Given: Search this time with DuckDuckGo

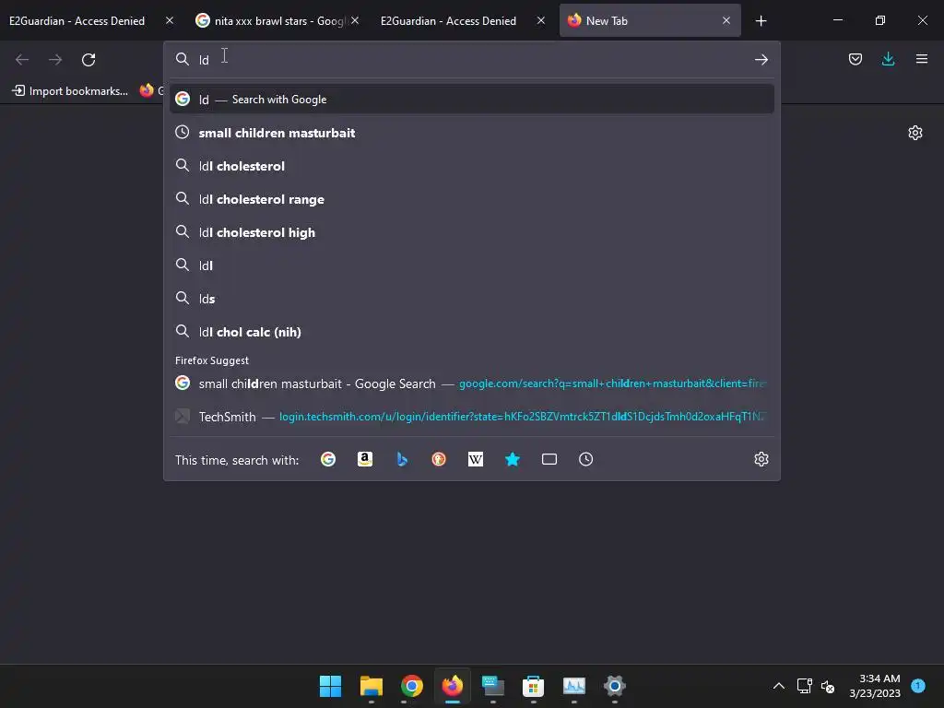Looking at the screenshot, I should coord(439,459).
